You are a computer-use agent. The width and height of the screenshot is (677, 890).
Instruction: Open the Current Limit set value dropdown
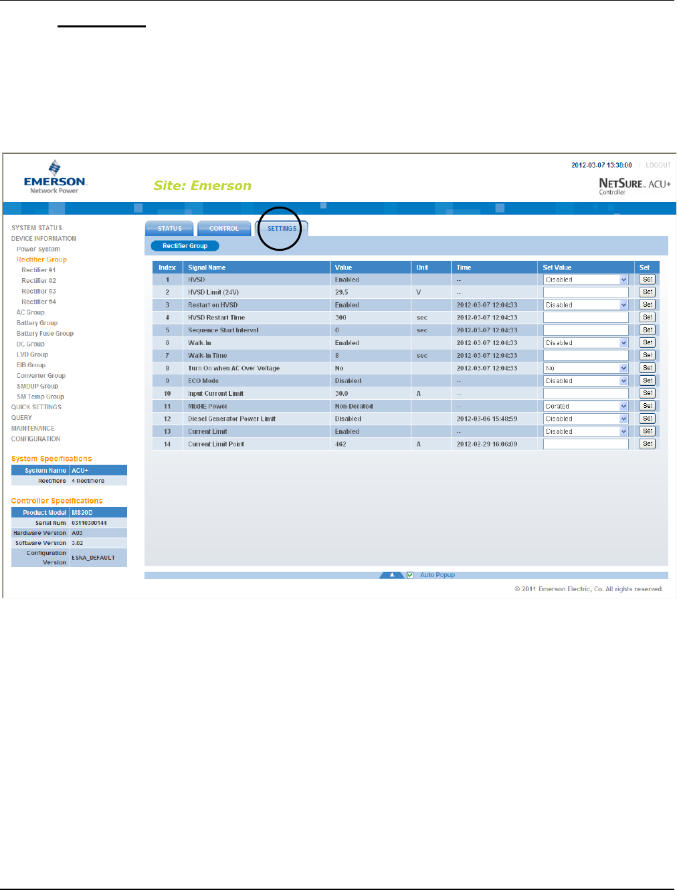coord(586,432)
